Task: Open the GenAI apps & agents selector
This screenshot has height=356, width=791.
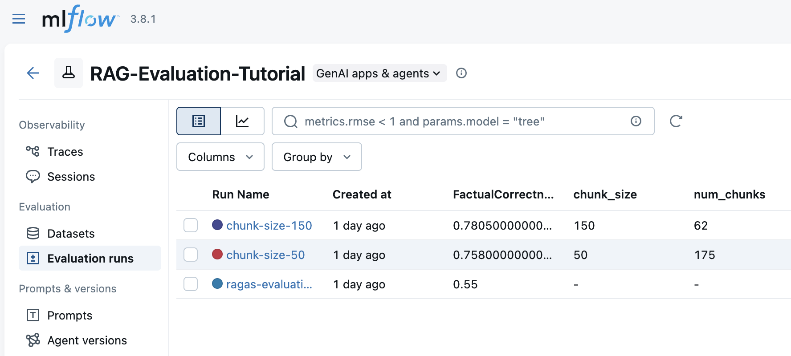Action: click(x=379, y=73)
